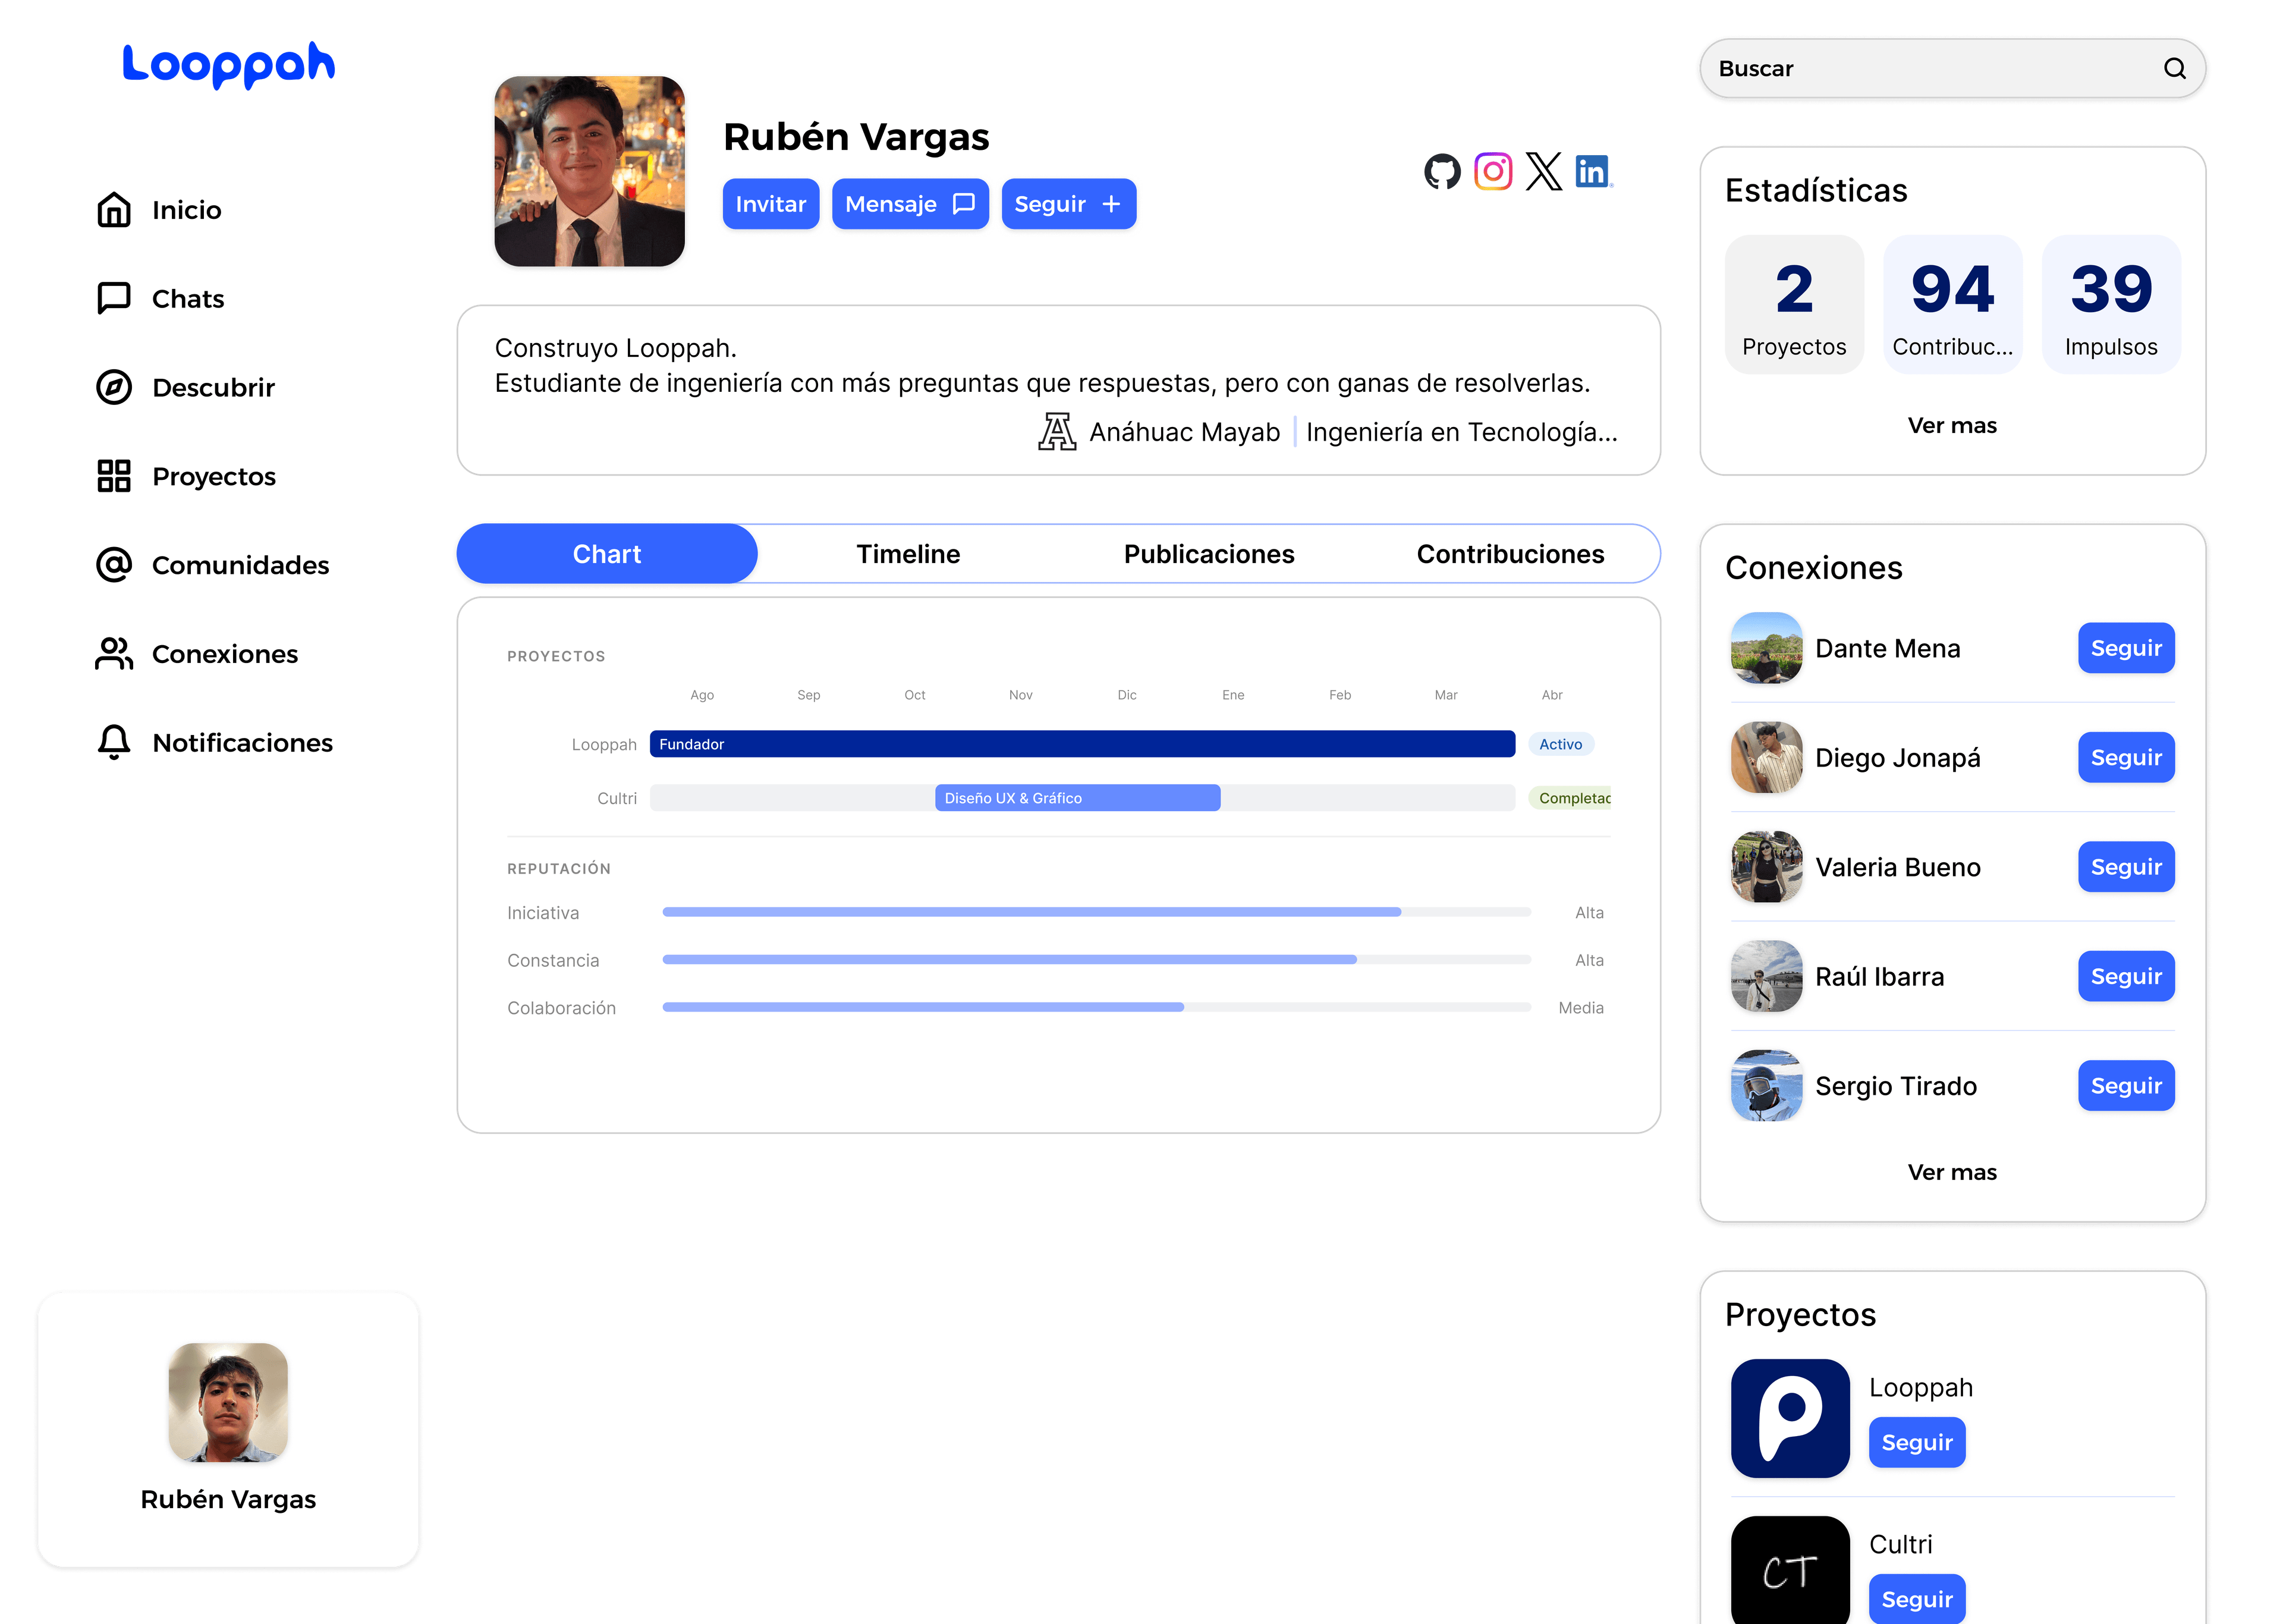Image resolution: width=2283 pixels, height=1624 pixels.
Task: Open the X (Twitter) profile icon
Action: pos(1543,172)
